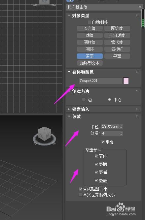Uncheck the 壶盖 teapot part
The width and height of the screenshot is (145, 220).
[96, 180]
